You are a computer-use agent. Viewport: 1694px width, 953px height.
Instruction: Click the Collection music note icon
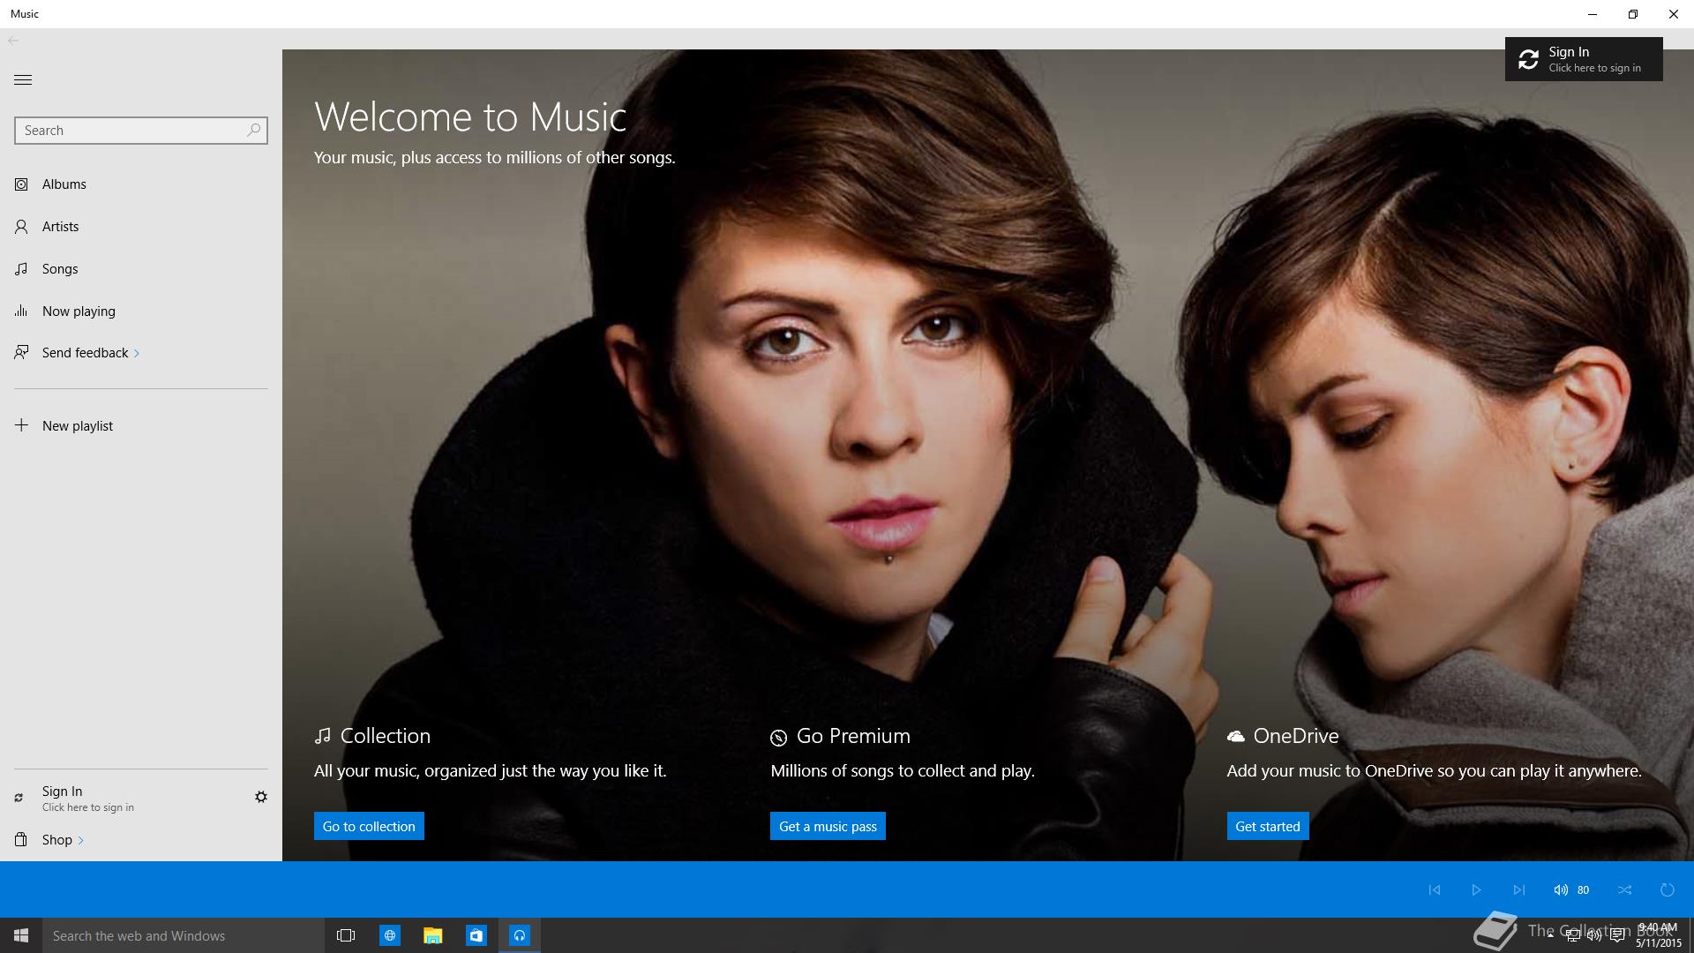click(x=322, y=736)
